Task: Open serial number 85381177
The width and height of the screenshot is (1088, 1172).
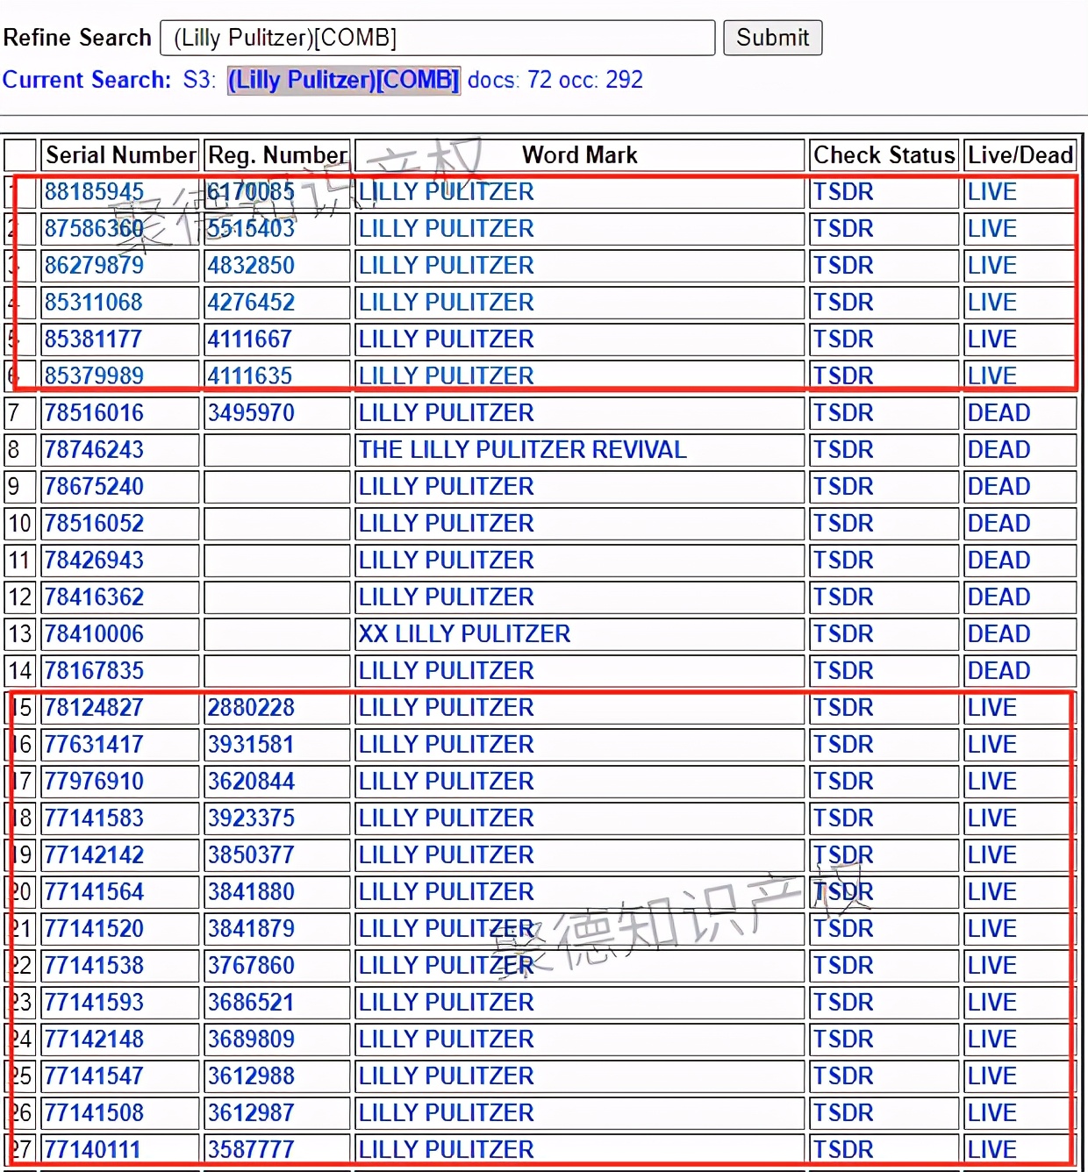Action: tap(94, 339)
